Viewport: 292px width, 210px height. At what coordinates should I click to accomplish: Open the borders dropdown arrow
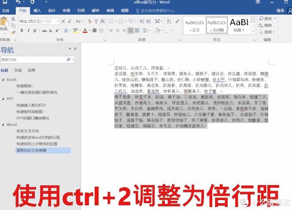click(x=171, y=30)
